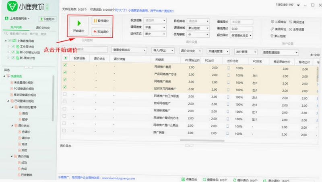Open the 查看数据报告 menu
The width and height of the screenshot is (322, 182).
point(280,53)
